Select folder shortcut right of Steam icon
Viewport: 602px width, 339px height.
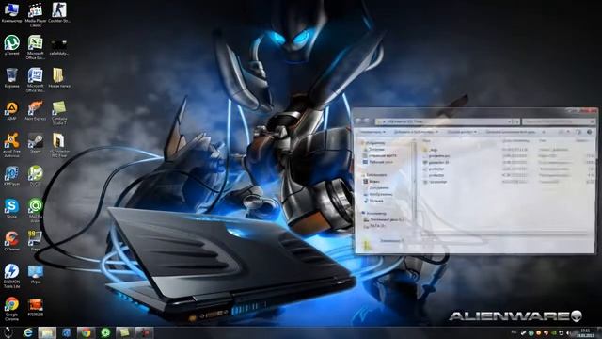pyautogui.click(x=58, y=145)
